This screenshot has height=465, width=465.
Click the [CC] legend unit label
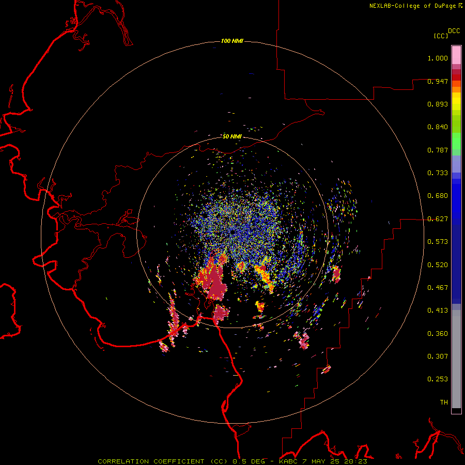(441, 36)
